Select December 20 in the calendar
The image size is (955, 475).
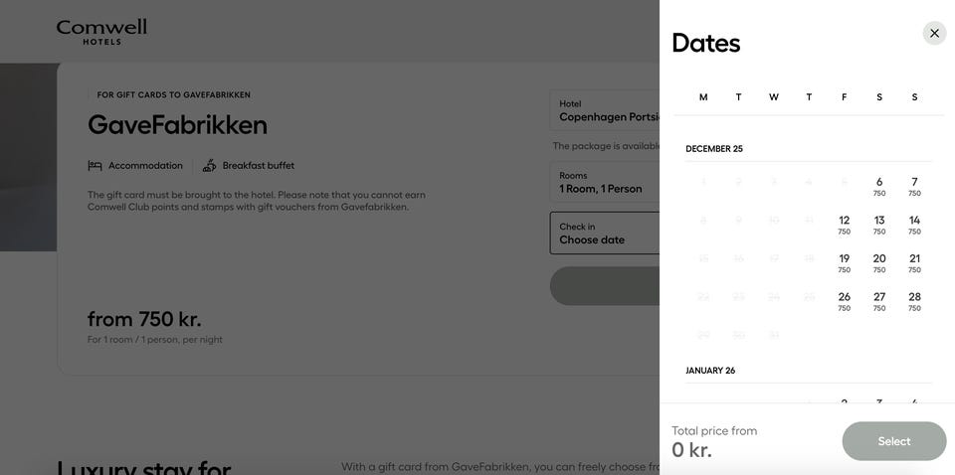coord(878,262)
